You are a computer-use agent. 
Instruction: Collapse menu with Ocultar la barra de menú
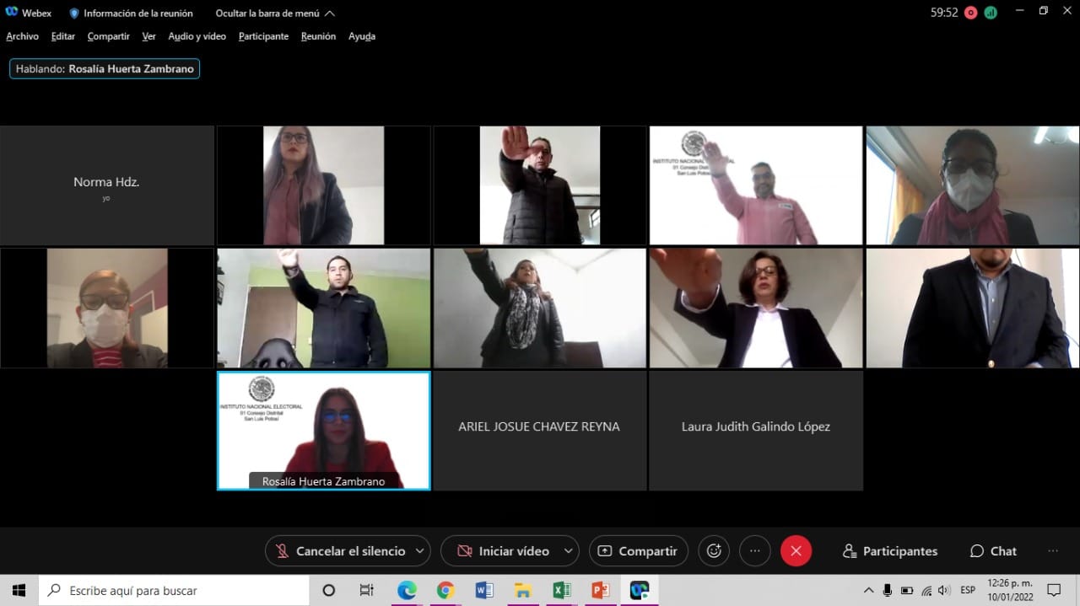click(x=275, y=13)
